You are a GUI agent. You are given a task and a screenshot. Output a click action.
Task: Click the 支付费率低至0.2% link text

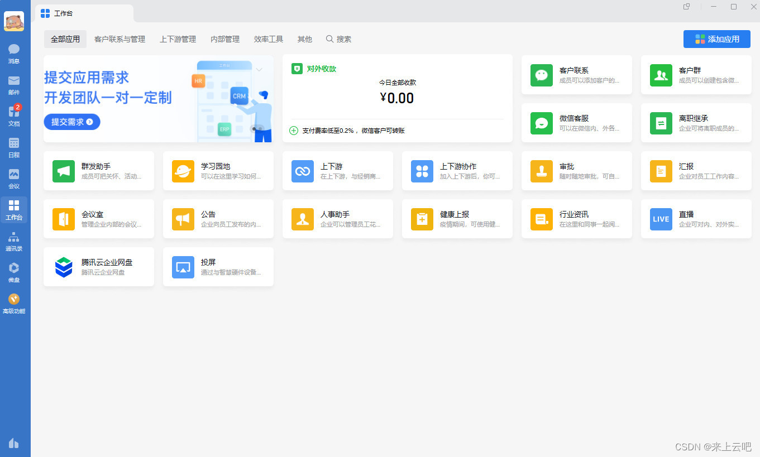pos(353,131)
